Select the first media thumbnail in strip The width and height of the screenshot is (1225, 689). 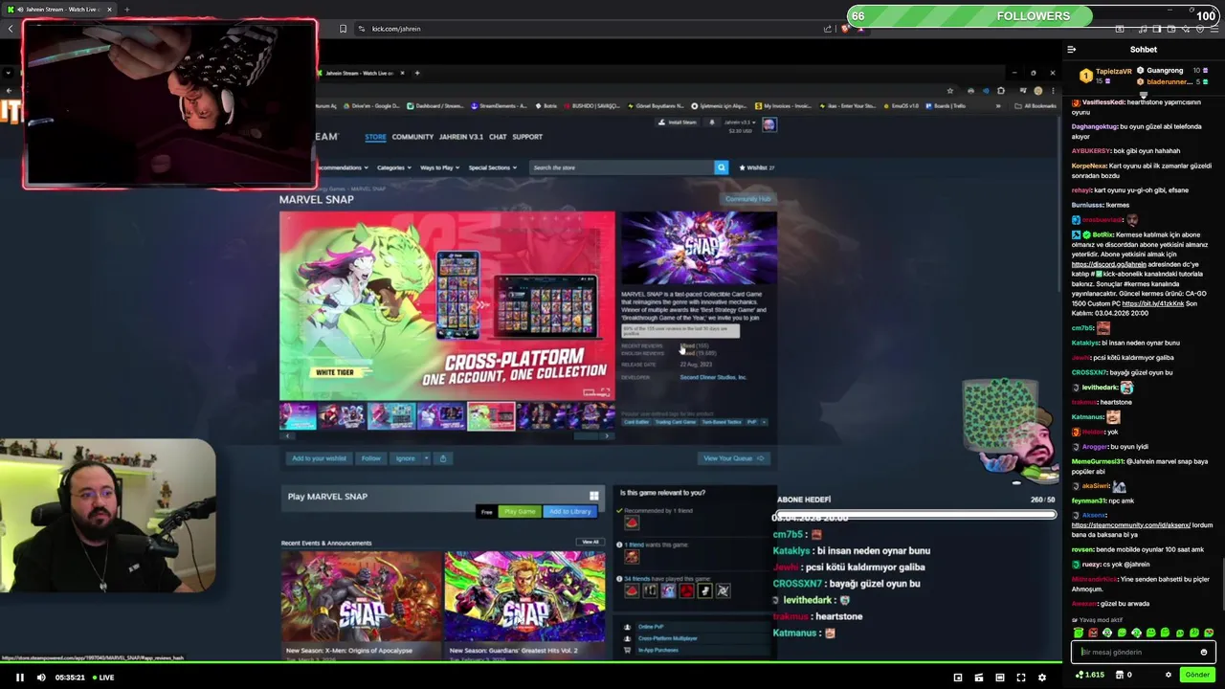click(x=298, y=416)
